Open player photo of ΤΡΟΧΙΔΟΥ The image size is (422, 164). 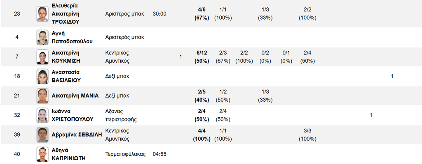(42, 14)
